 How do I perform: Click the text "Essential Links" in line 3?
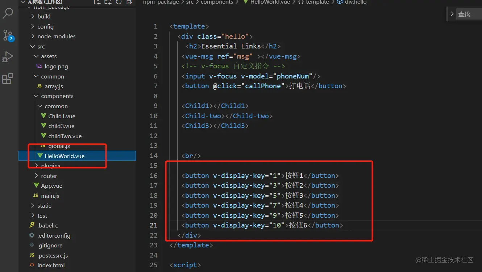(231, 46)
